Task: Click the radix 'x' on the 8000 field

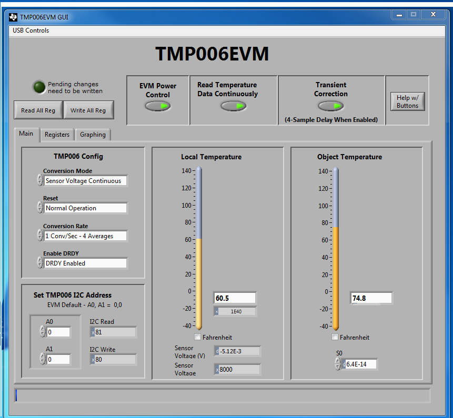Action: (x=217, y=369)
